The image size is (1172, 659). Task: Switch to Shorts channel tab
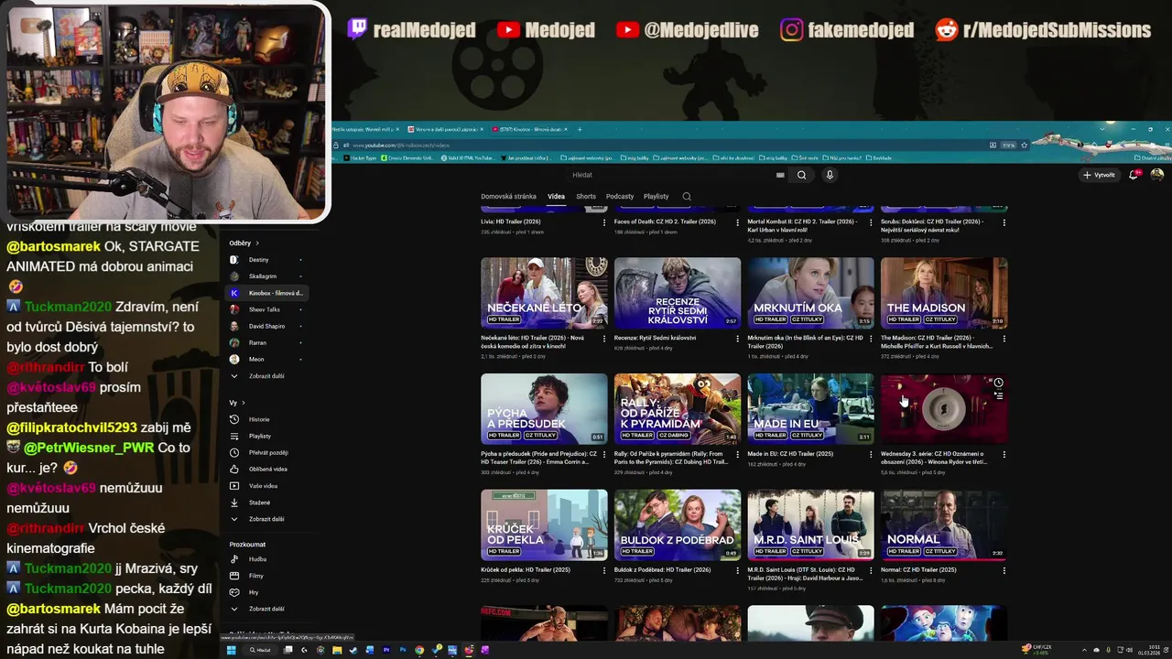[586, 196]
